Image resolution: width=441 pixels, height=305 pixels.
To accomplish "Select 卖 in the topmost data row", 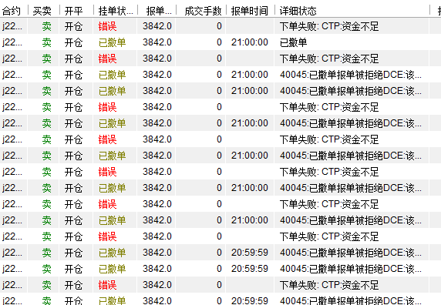I will click(x=47, y=26).
